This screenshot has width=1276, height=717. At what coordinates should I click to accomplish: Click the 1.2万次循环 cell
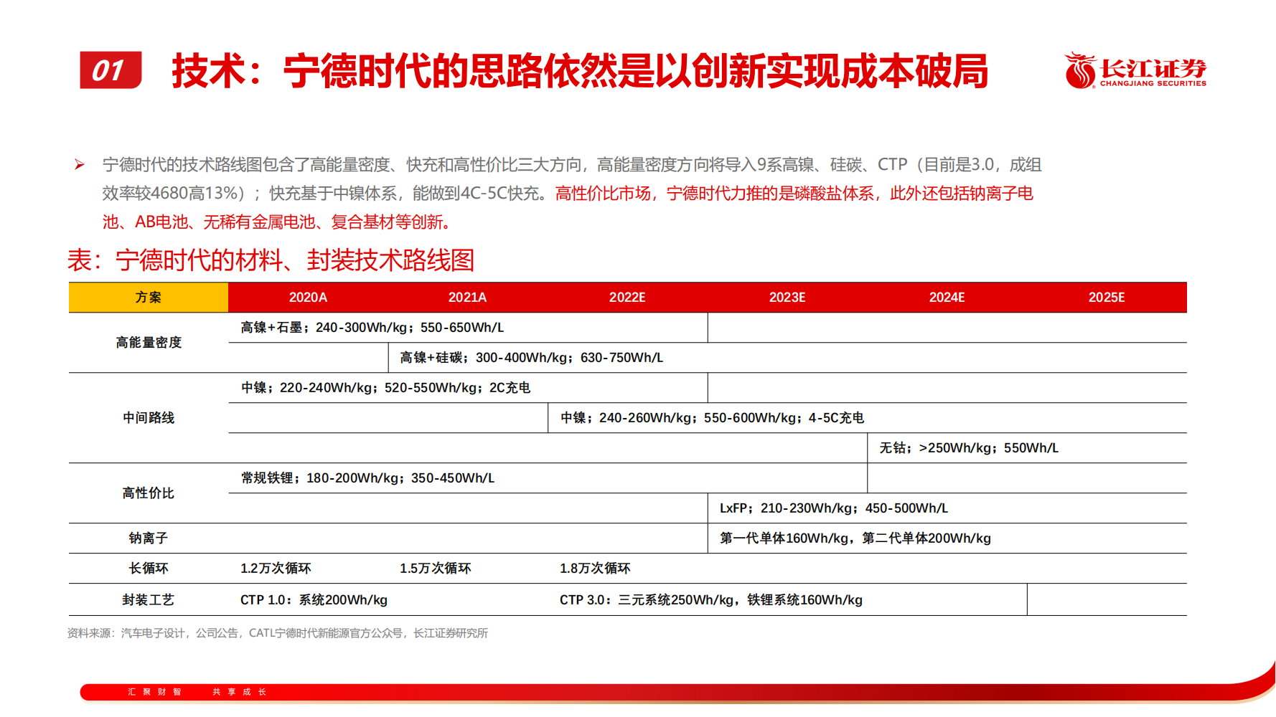pyautogui.click(x=276, y=569)
